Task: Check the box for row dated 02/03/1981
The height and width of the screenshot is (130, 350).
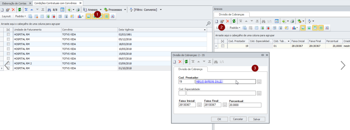Action: tap(8, 34)
